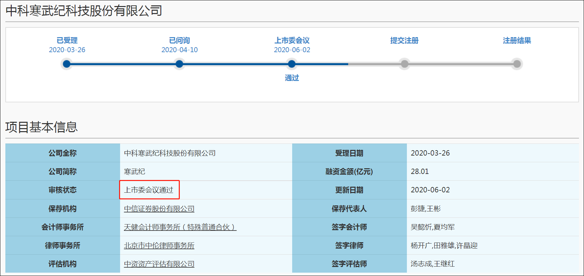Open the 提交注册 stage label
Viewport: 584px width, 276px height.
(405, 40)
